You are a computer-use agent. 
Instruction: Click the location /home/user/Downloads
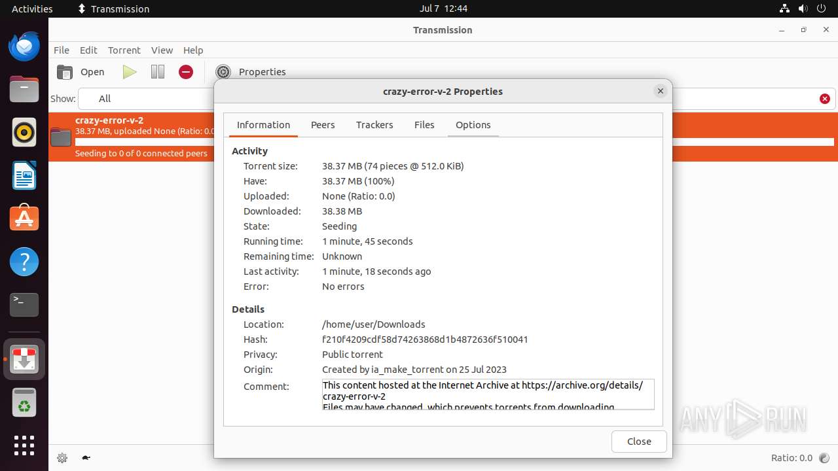point(374,324)
